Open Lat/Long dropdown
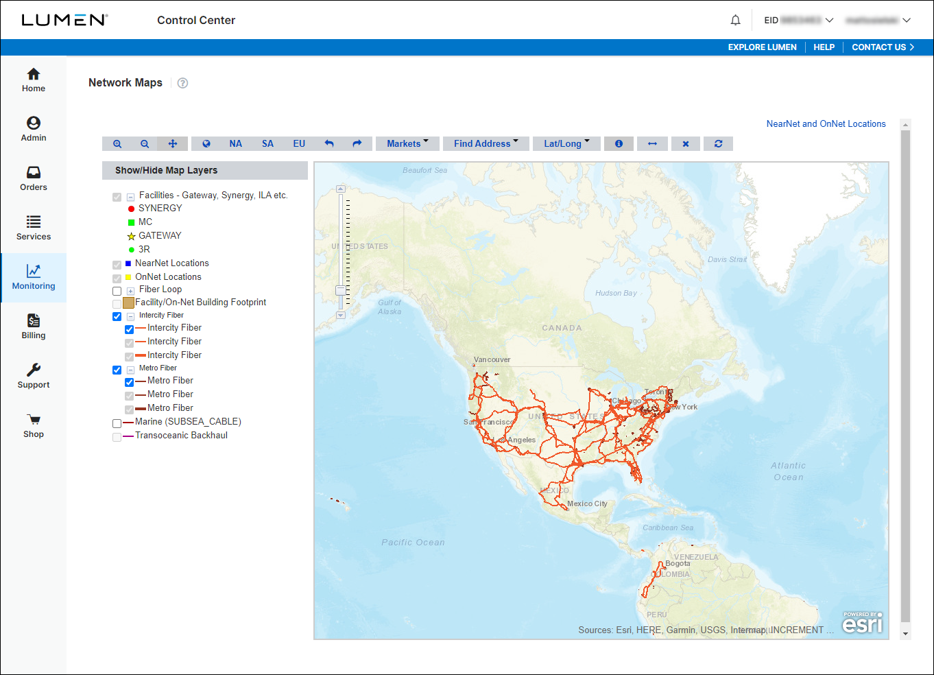 pyautogui.click(x=566, y=144)
